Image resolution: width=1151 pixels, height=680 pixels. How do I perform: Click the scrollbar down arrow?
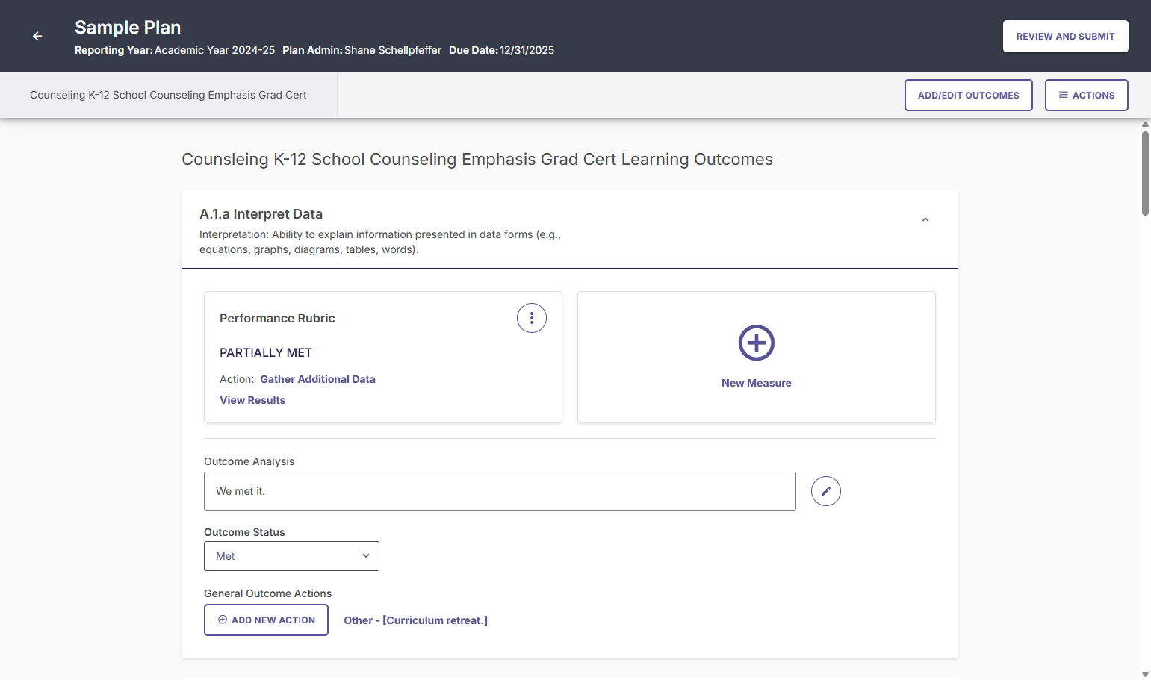coord(1145,674)
